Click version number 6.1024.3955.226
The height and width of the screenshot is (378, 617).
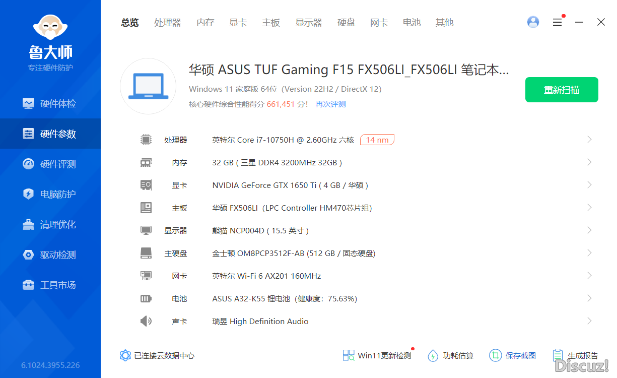(50, 365)
